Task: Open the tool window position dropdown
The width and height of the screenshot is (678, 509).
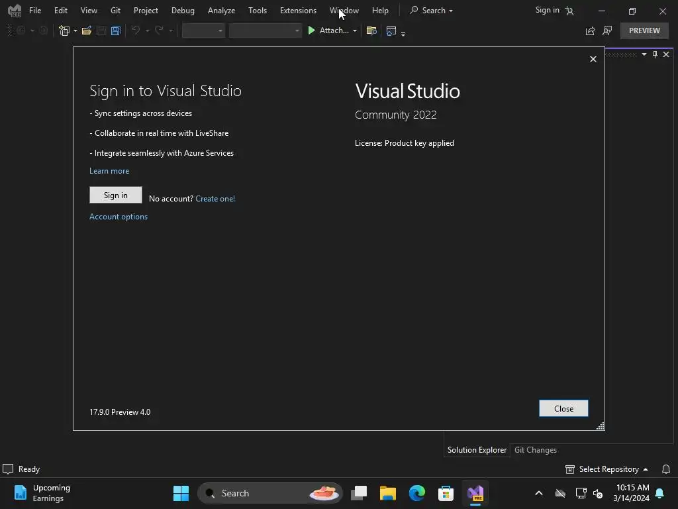Action: tap(644, 54)
